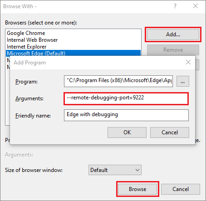Click the ellipsis button beside the Program field
Viewport: 206px width, 201px height.
(x=183, y=81)
